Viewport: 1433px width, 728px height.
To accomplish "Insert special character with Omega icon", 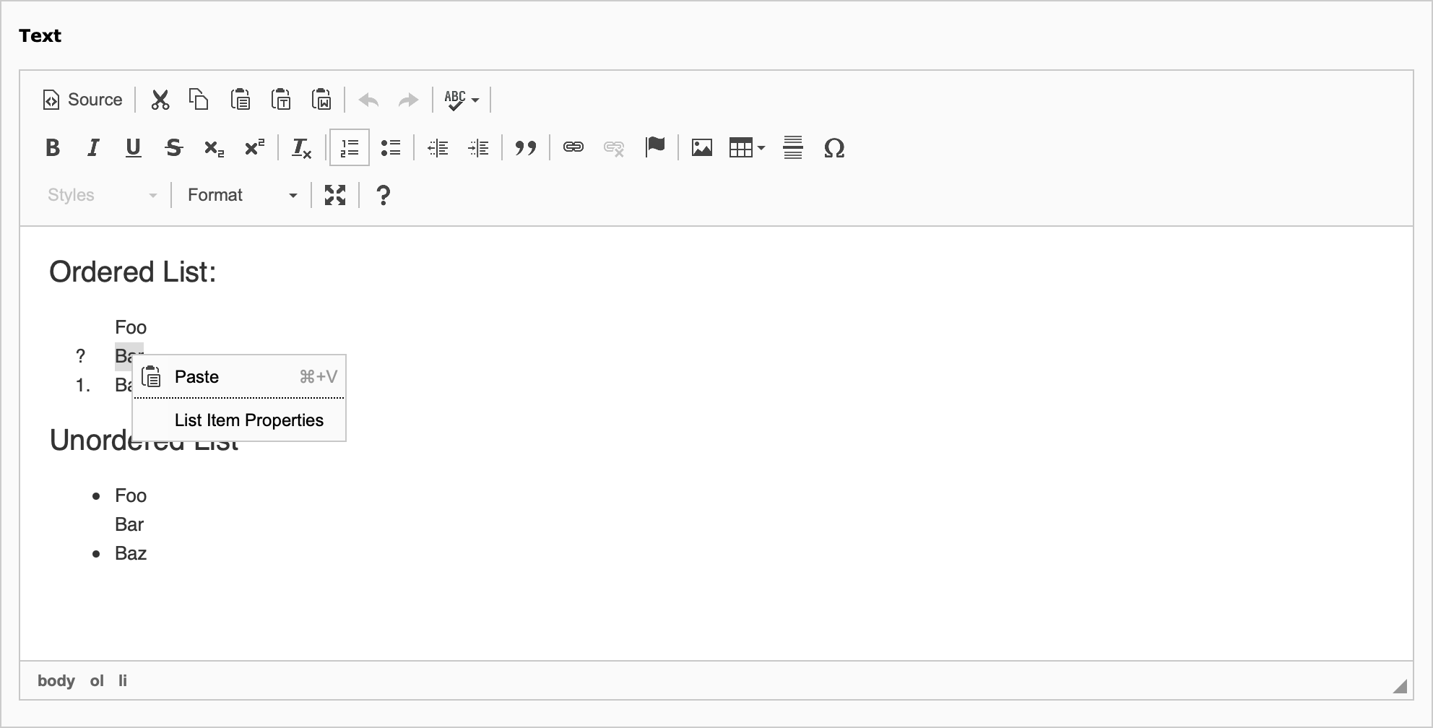I will tap(834, 148).
